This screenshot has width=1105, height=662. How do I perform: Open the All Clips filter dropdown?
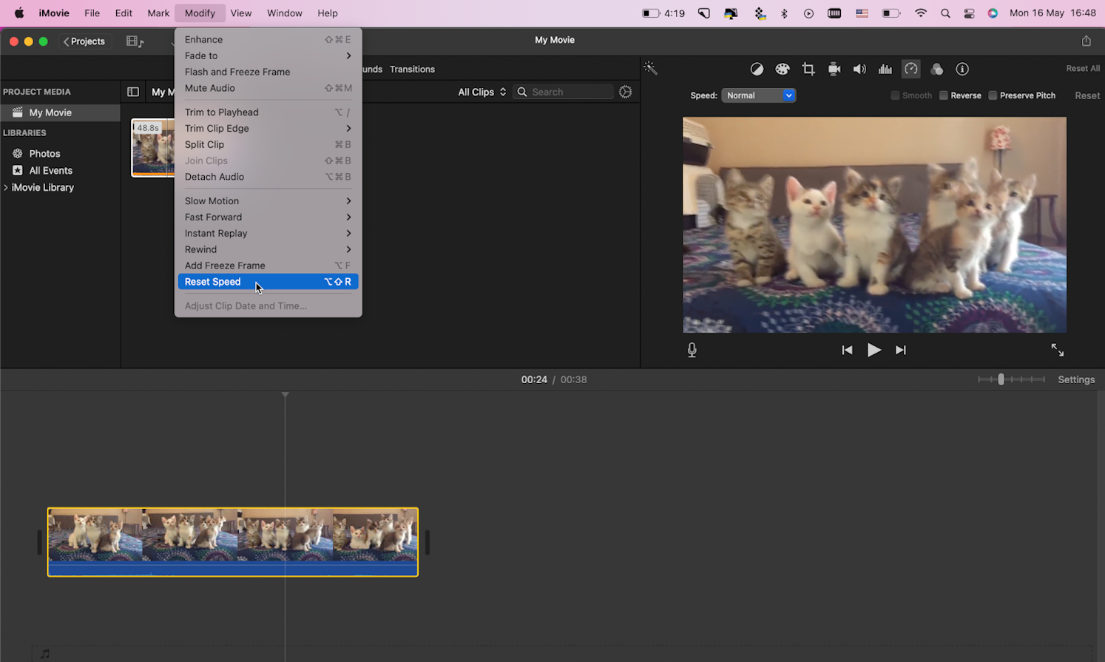pyautogui.click(x=481, y=92)
